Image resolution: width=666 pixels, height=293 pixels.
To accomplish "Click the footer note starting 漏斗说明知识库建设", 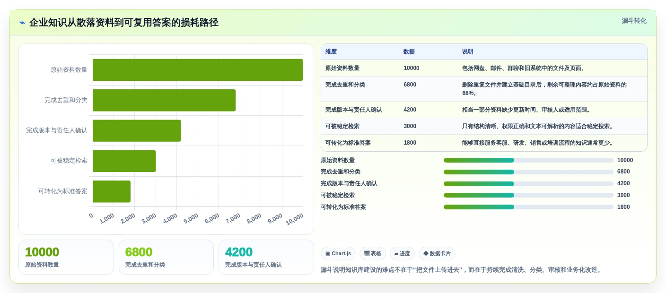I will [x=462, y=270].
